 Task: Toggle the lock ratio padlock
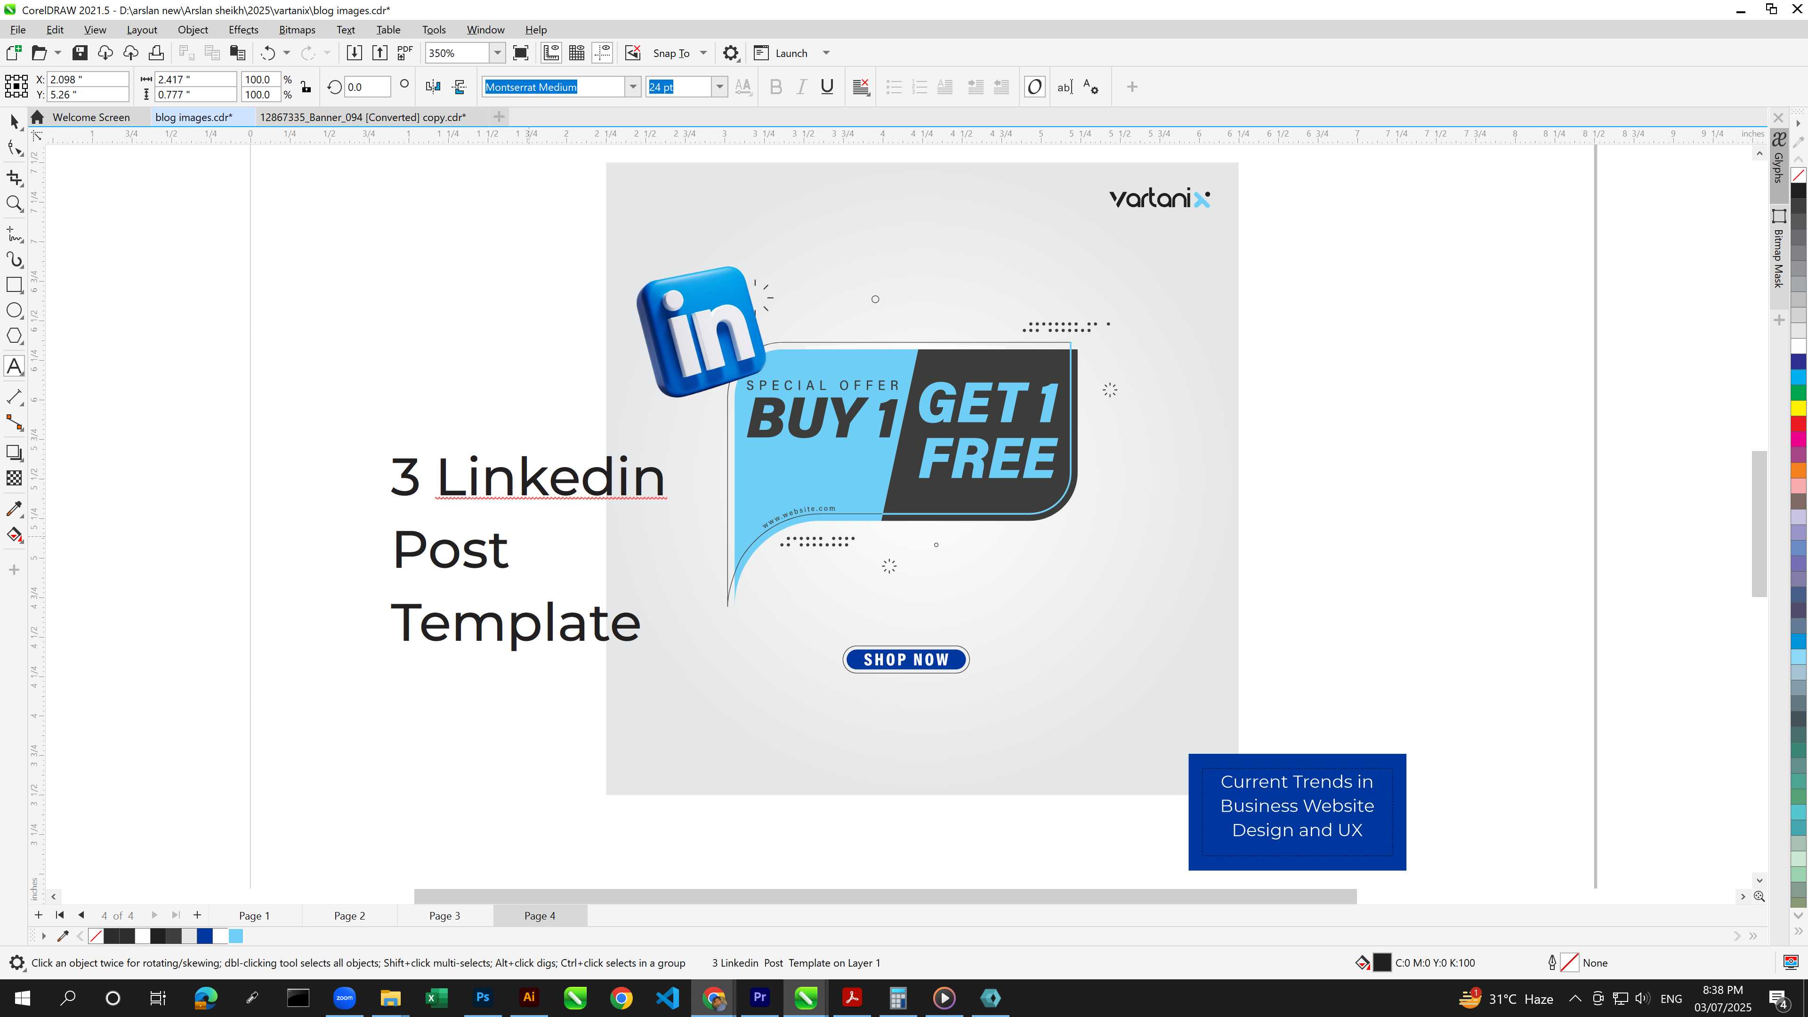click(x=306, y=86)
